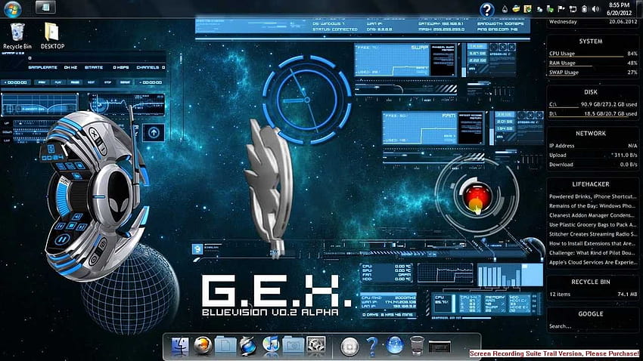Open the System Preferences gear in the dock
This screenshot has height=361, width=643.
(x=316, y=346)
